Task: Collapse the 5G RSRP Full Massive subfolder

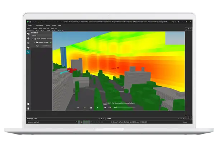Action: pyautogui.click(x=34, y=42)
